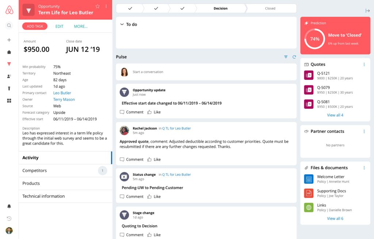The height and width of the screenshot is (239, 374).
Task: Favorite the opportunity with star icon
Action: coord(98,7)
